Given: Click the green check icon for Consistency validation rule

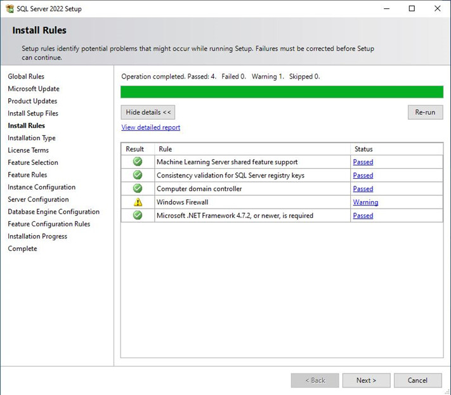Looking at the screenshot, I should click(138, 175).
